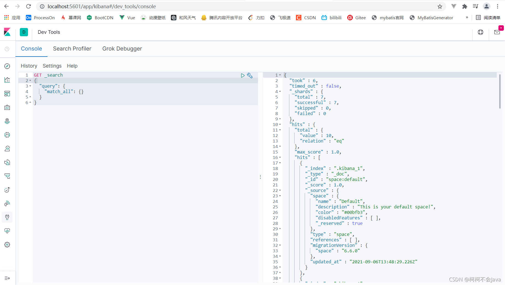Reload the browser page

[x=29, y=6]
